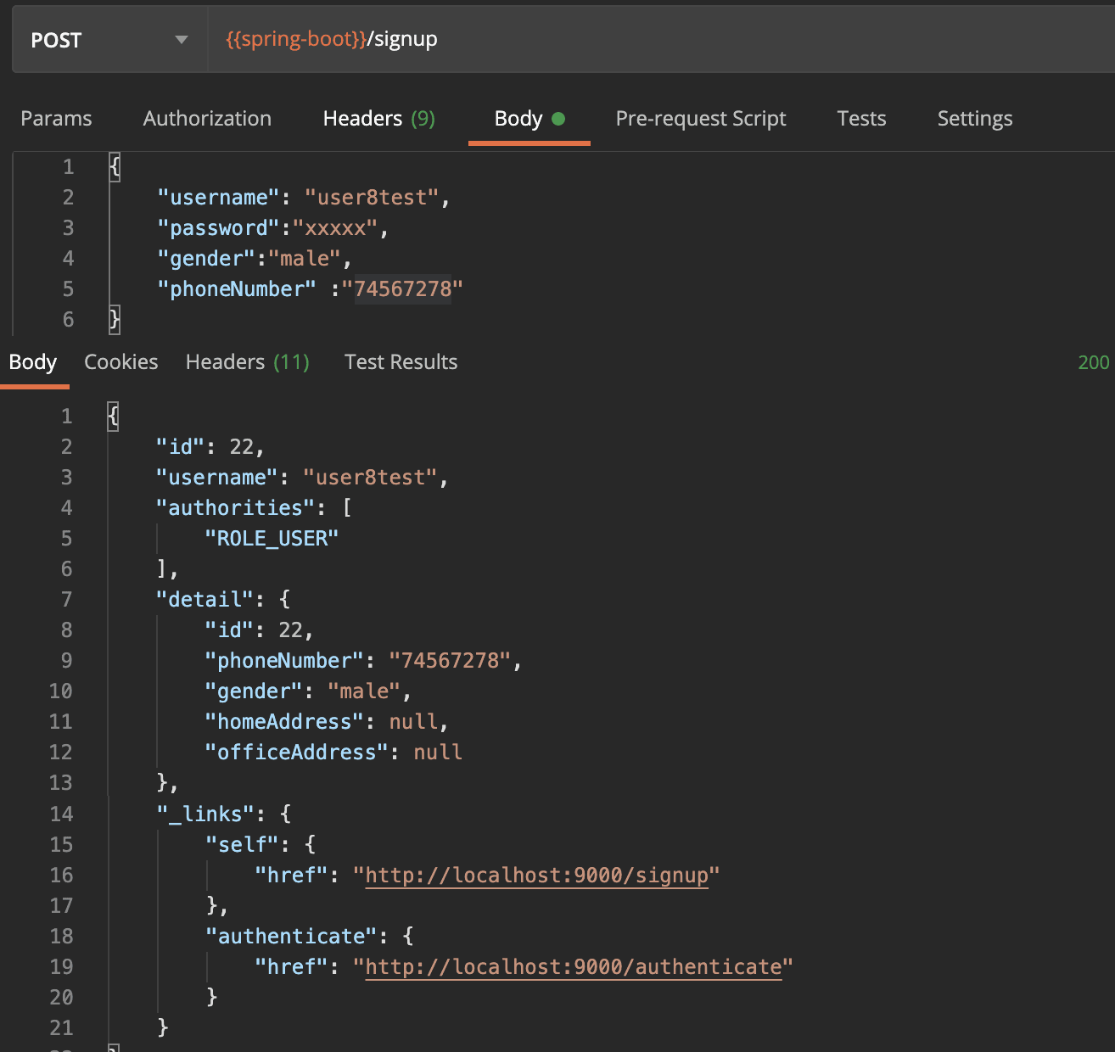Switch to the Params tab

pos(56,119)
